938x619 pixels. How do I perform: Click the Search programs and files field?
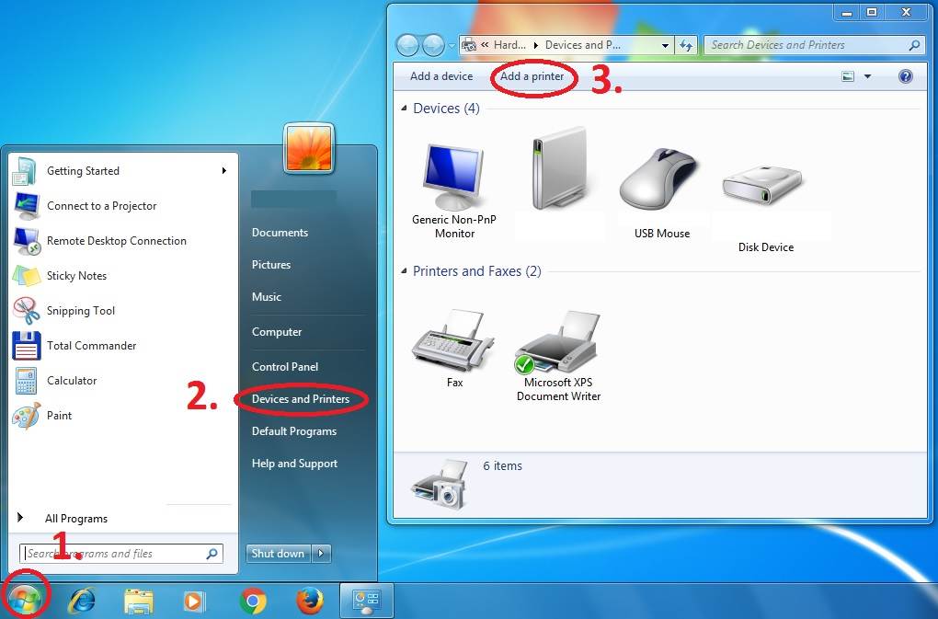click(x=120, y=554)
